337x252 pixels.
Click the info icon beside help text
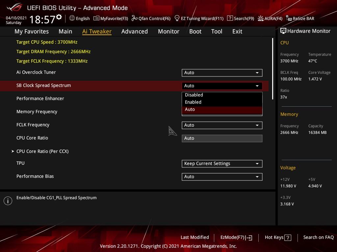pos(8,201)
